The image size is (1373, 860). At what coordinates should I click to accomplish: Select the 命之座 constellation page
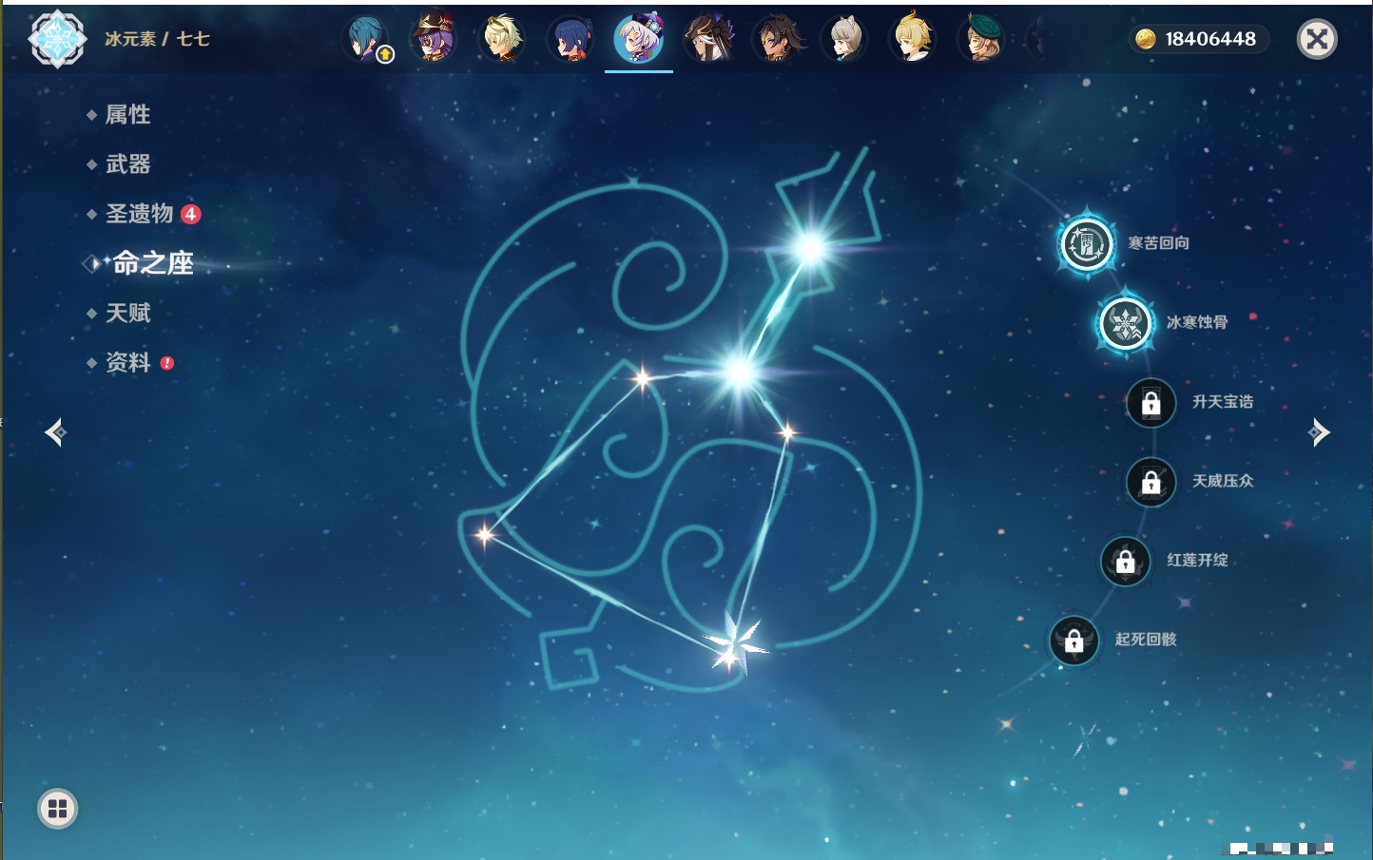pyautogui.click(x=152, y=263)
